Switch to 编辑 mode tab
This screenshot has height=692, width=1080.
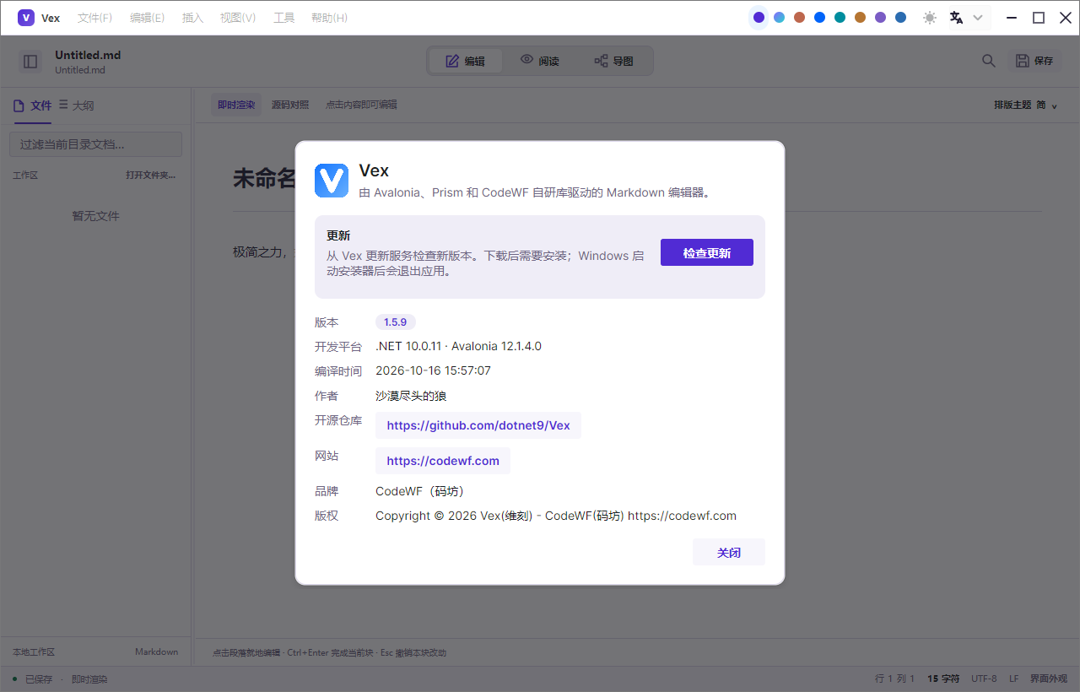(466, 61)
